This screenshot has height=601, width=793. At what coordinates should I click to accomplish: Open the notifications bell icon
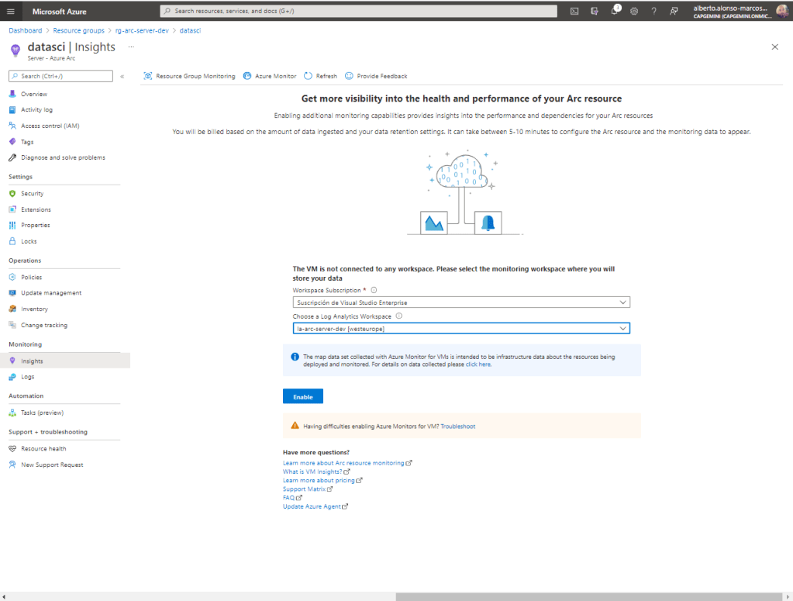coord(615,11)
